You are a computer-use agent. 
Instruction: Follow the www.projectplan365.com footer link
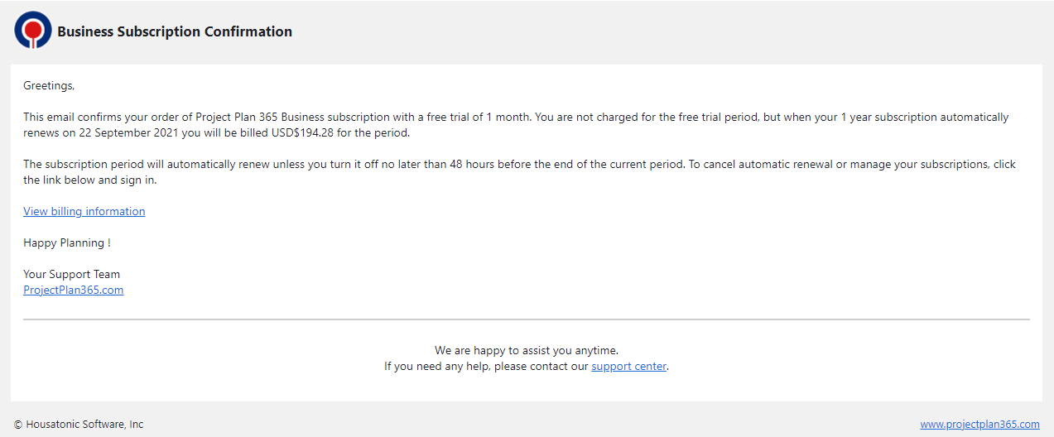pos(979,424)
